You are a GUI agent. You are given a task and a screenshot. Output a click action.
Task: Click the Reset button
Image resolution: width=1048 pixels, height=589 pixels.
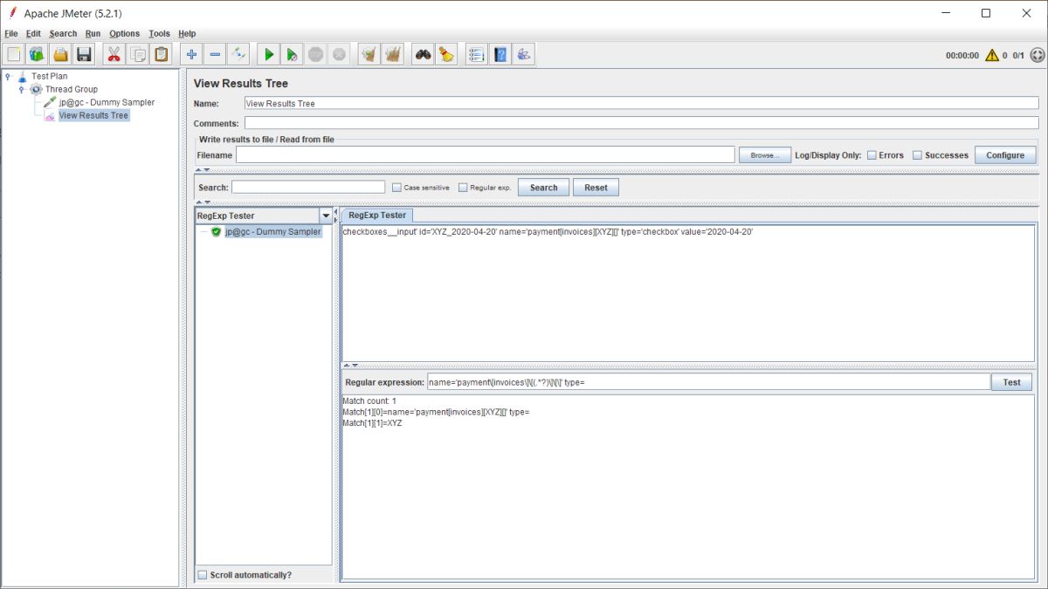[x=596, y=188]
